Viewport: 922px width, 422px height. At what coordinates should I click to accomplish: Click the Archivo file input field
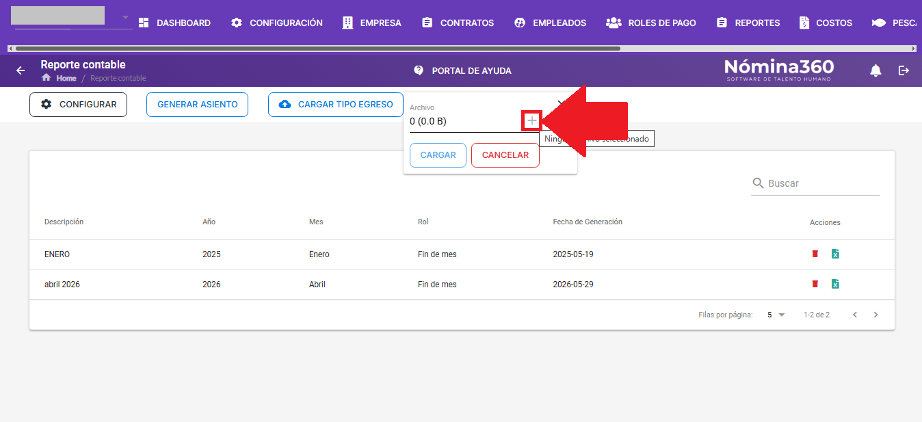[465, 122]
